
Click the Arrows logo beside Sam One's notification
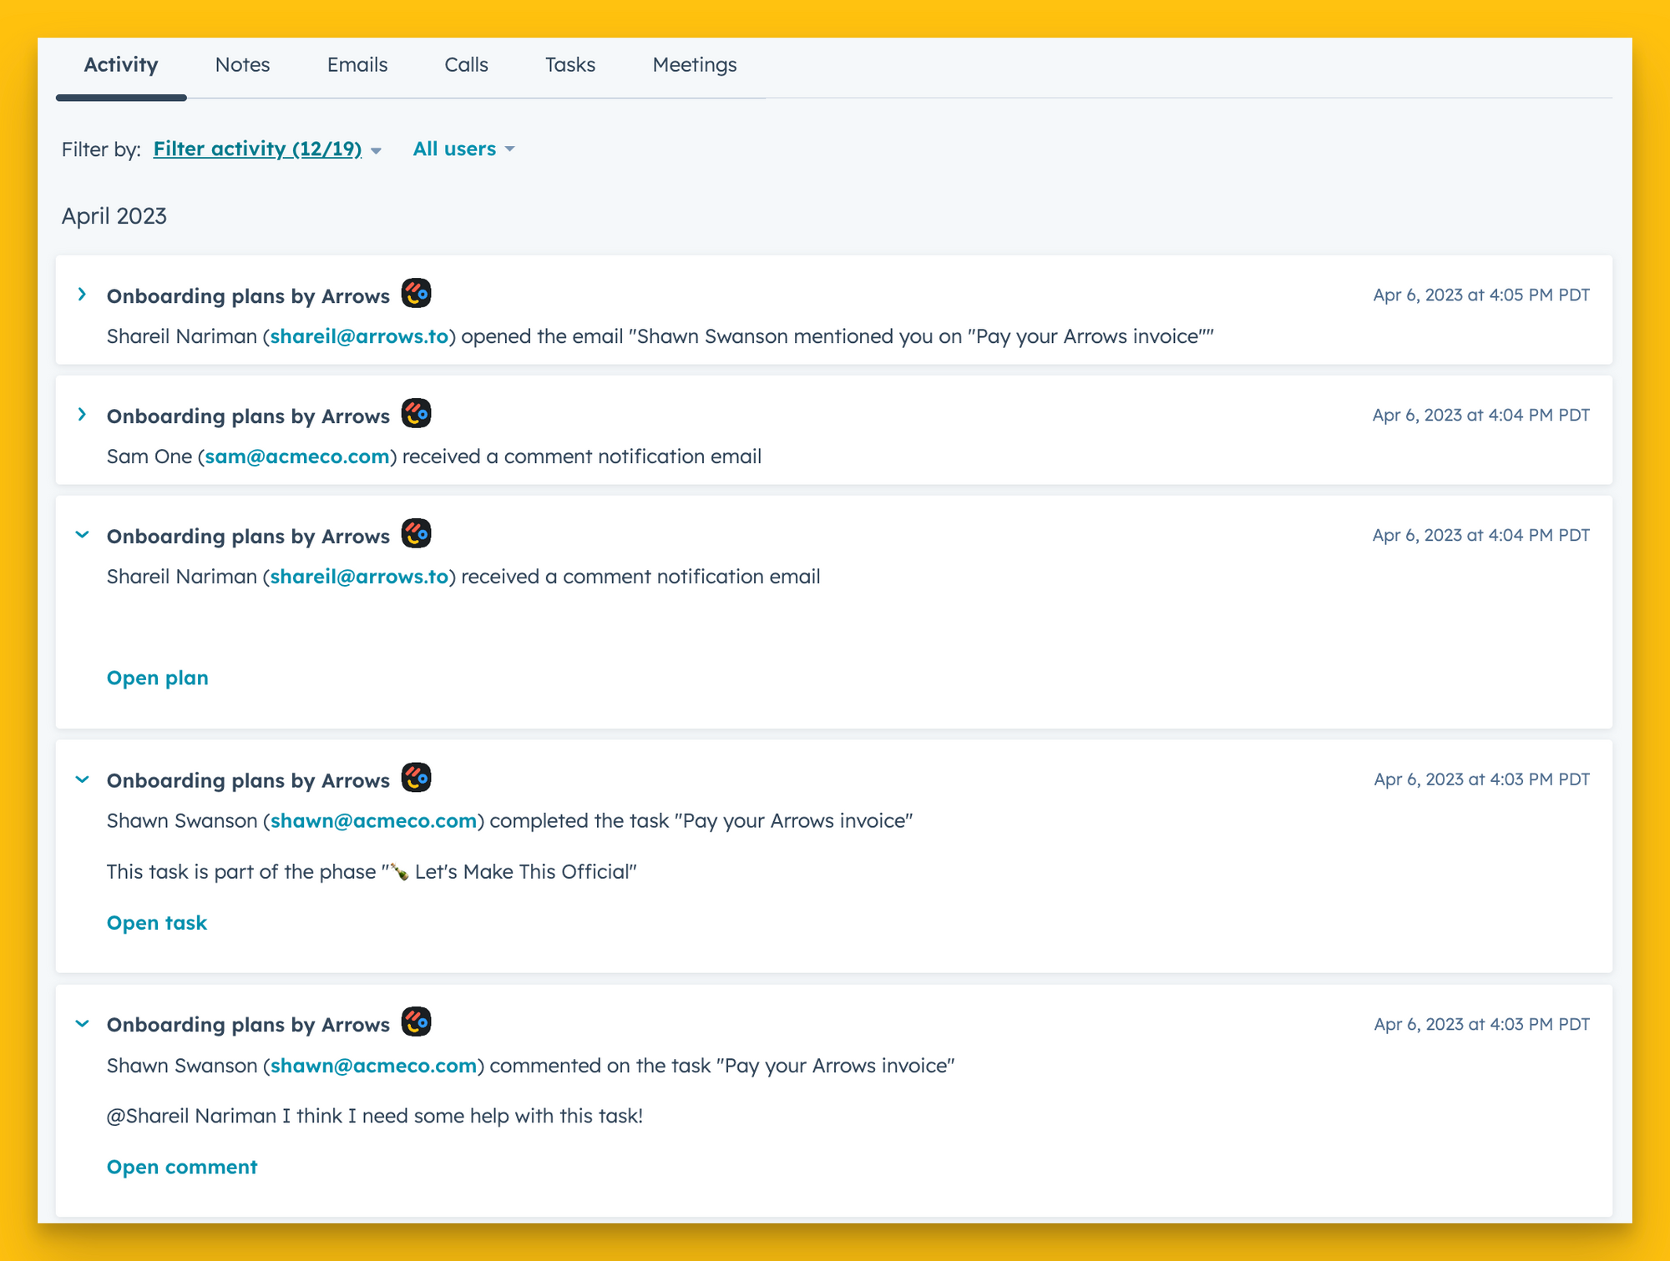coord(415,414)
